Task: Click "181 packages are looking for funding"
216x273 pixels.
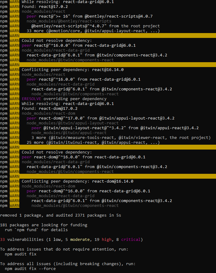Action: pos(44,225)
